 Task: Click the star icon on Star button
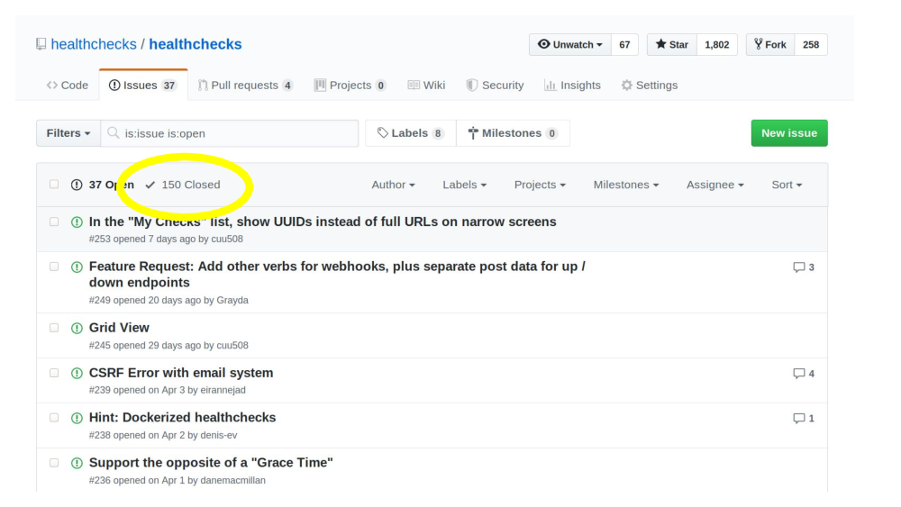(660, 44)
